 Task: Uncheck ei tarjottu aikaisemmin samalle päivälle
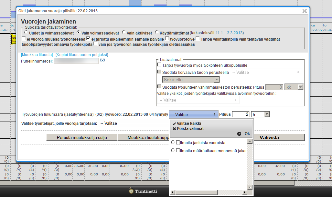[x=88, y=39]
